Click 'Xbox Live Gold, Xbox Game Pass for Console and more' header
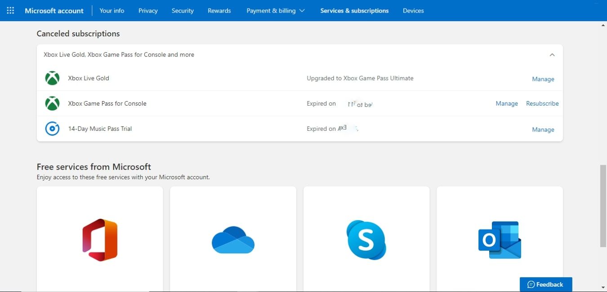 [x=119, y=55]
